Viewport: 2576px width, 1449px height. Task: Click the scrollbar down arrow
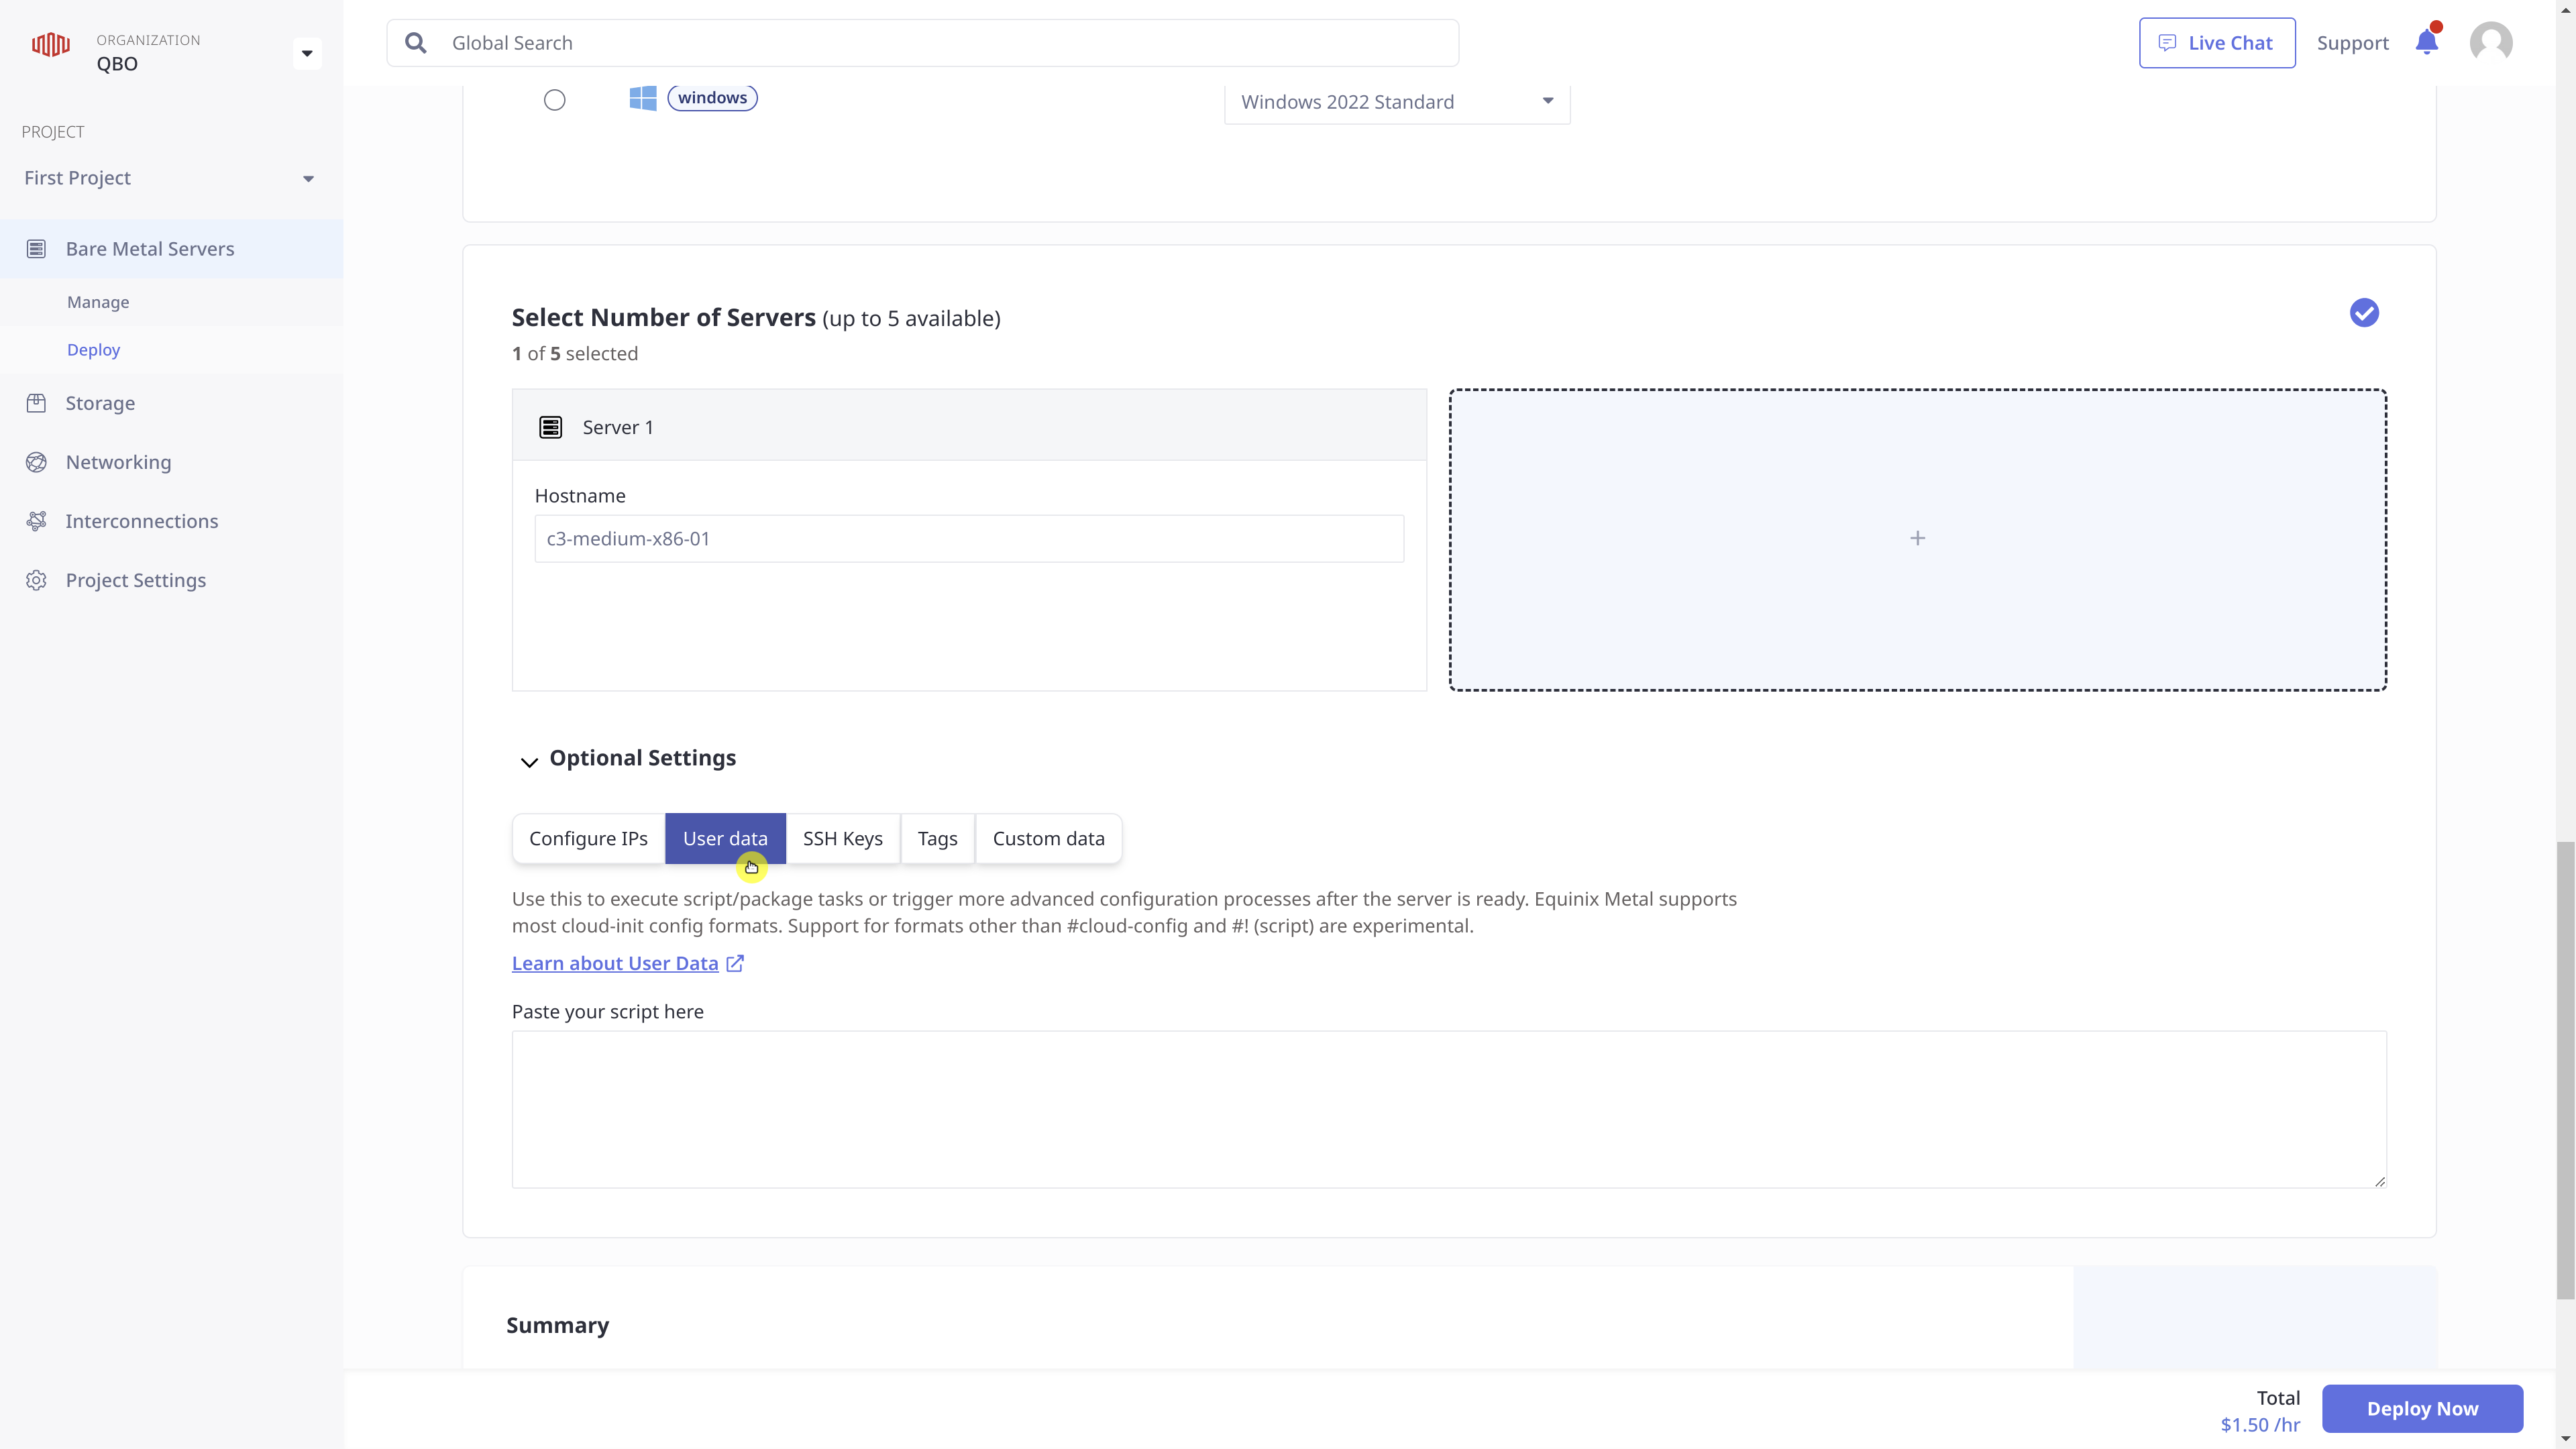pyautogui.click(x=2565, y=1439)
